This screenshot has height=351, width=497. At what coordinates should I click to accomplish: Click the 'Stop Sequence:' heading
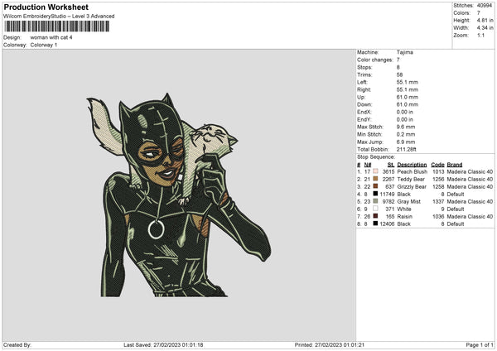376,157
